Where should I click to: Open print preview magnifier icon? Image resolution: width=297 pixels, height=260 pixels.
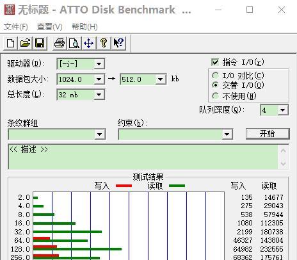pos(74,43)
